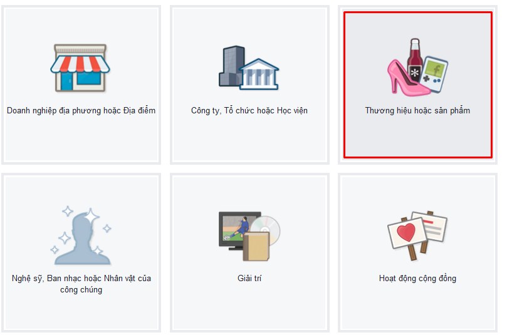The image size is (507, 335).
Task: Choose 'Thương hiệu hoặc sản phẩm' label
Action: point(417,110)
